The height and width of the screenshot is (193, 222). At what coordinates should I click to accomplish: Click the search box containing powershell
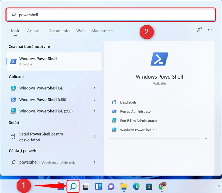pos(111,15)
